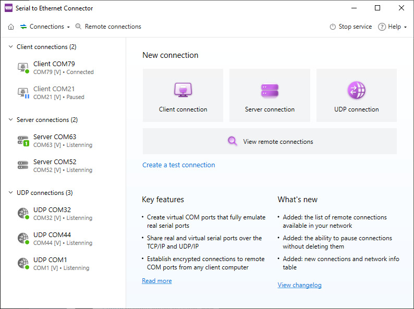
Task: Select UDP COM32 in the list
Action: 64,214
